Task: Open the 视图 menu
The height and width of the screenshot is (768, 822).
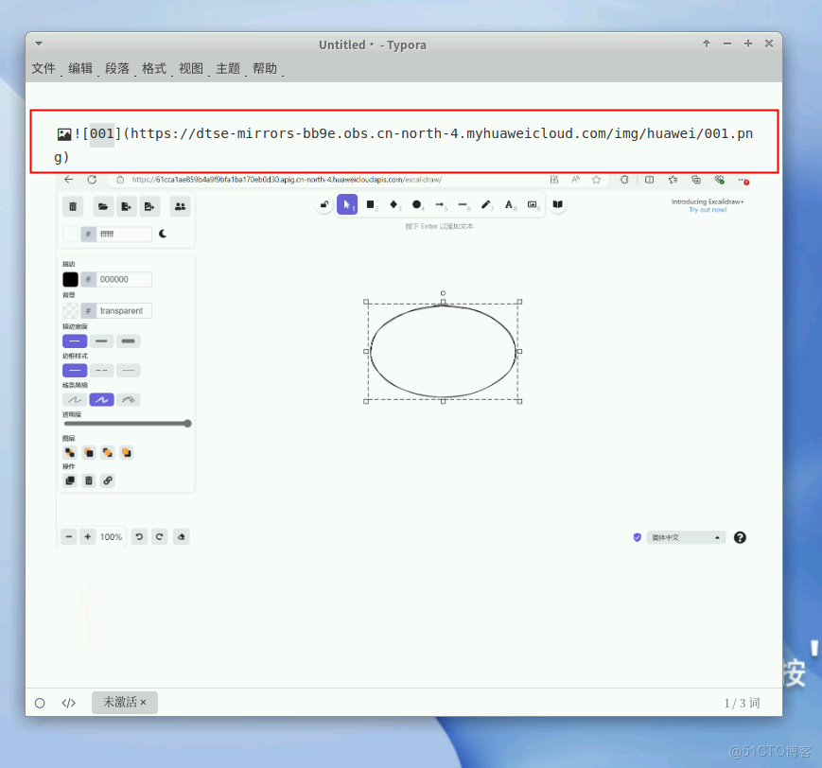Action: click(191, 69)
